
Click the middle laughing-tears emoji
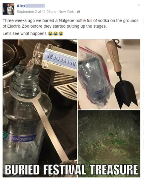coord(56,34)
